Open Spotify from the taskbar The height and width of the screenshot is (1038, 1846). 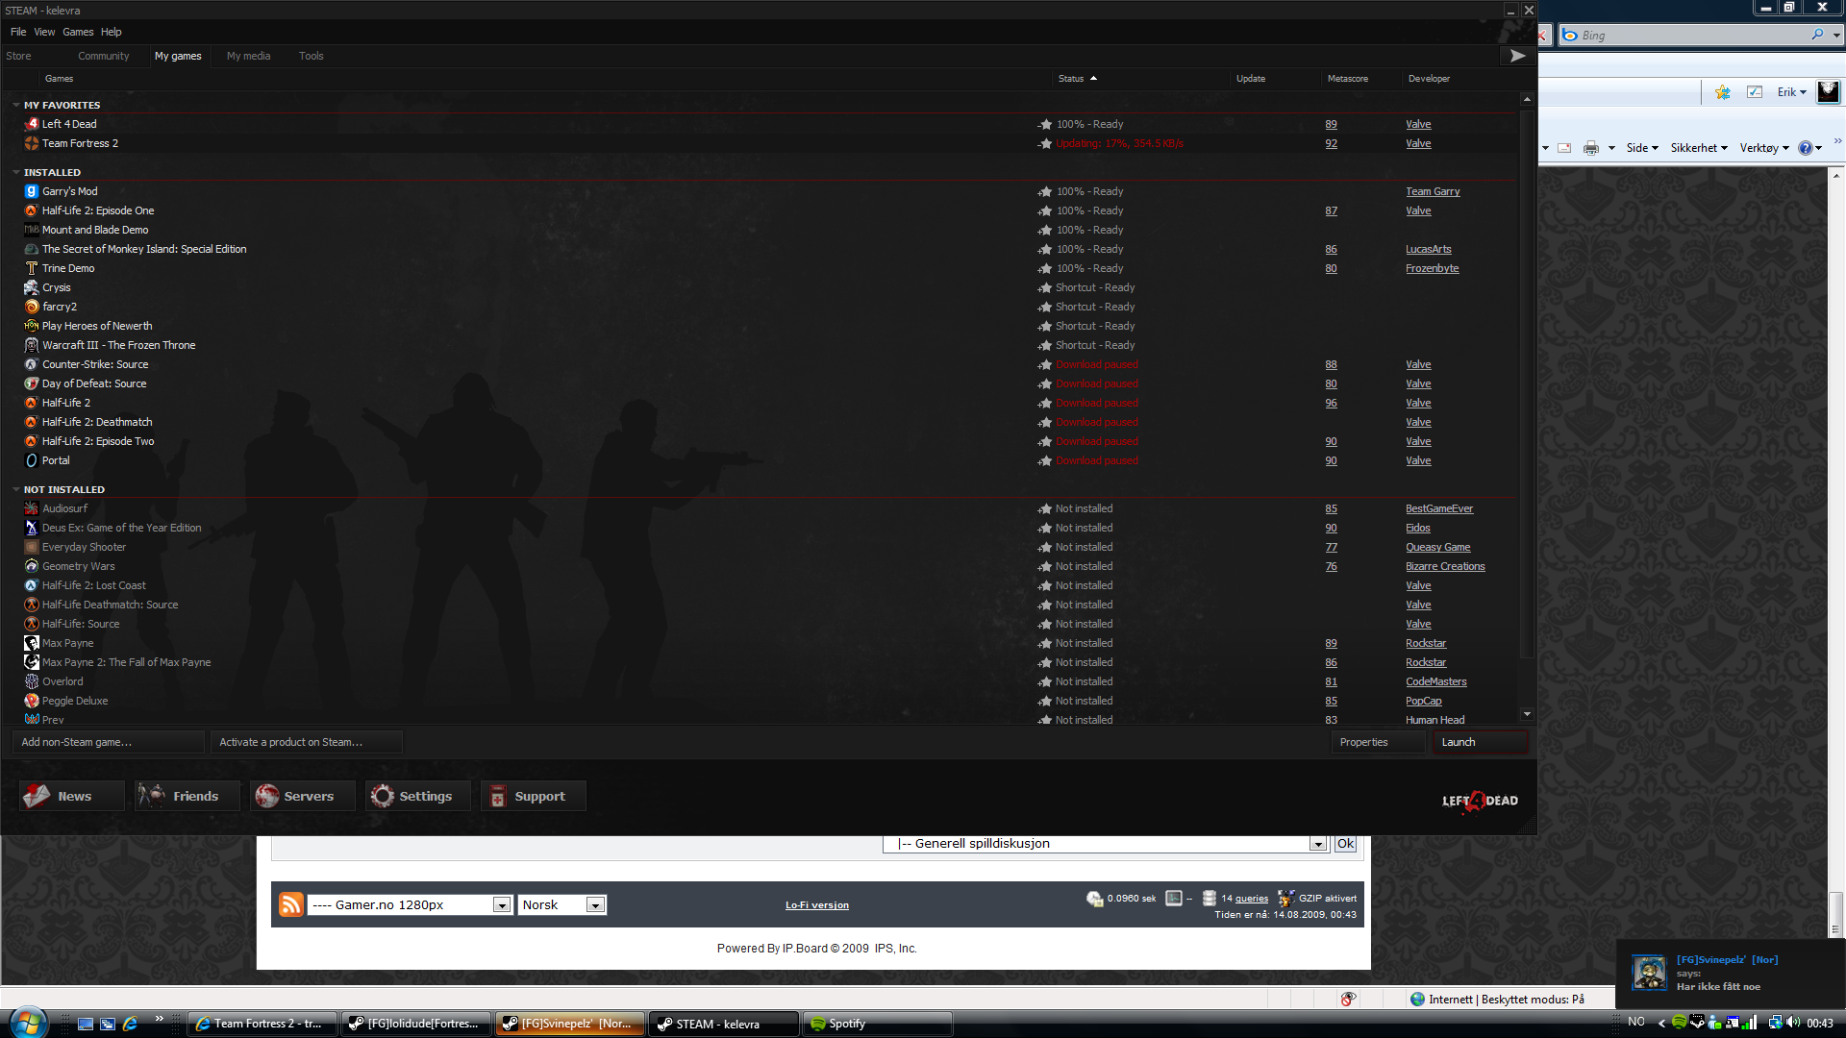pos(878,1024)
